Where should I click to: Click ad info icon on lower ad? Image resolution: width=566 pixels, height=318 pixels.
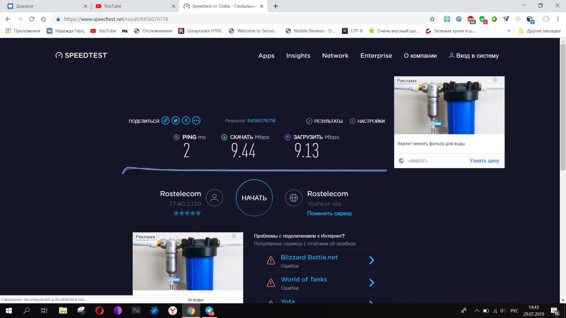[x=234, y=236]
